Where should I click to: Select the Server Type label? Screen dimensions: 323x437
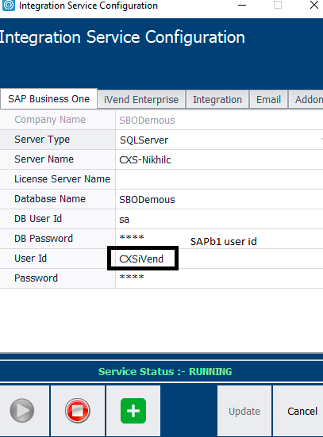[x=42, y=140]
